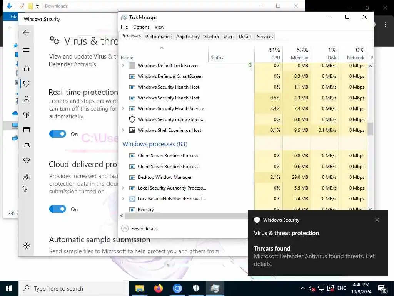Go back in Windows Security
The width and height of the screenshot is (394, 296).
pyautogui.click(x=26, y=33)
